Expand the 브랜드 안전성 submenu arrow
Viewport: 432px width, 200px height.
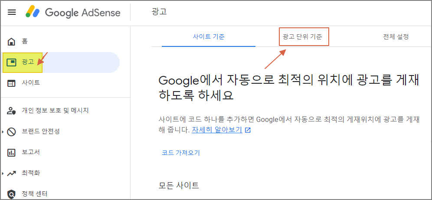click(x=3, y=132)
